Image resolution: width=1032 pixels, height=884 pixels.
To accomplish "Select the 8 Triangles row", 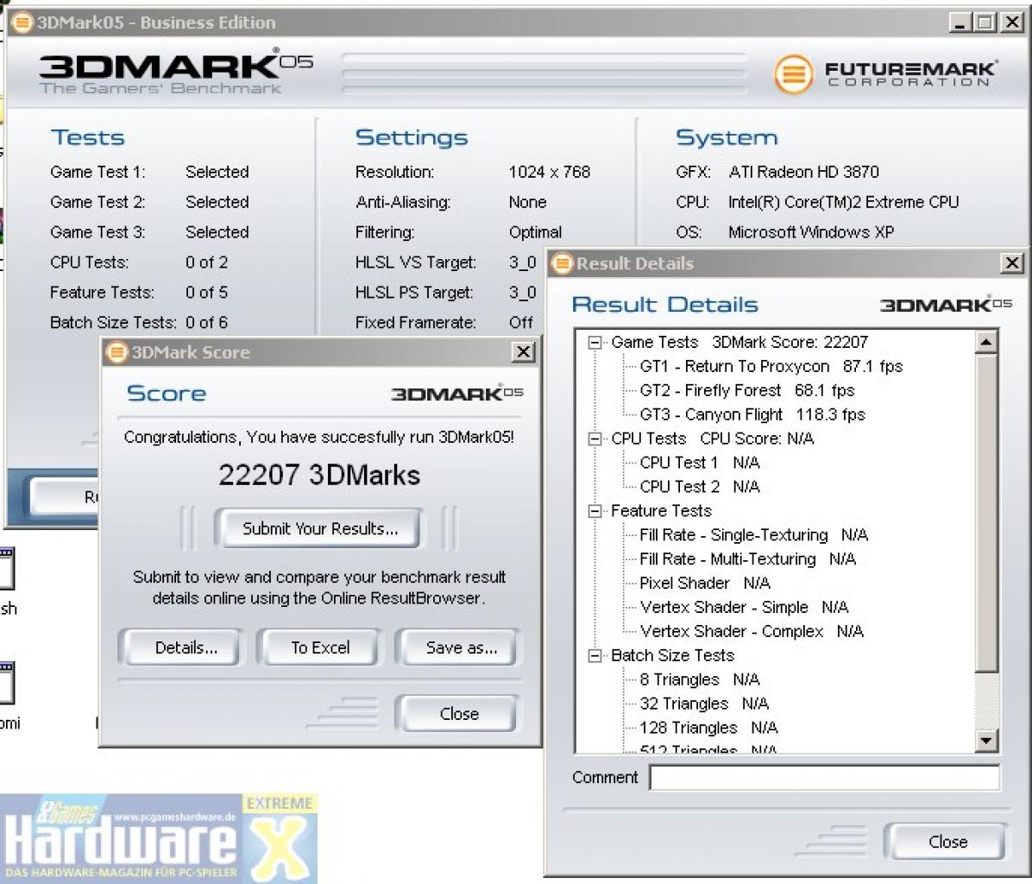I will [x=700, y=680].
